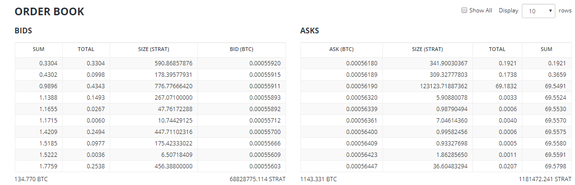Select bid price 0.00055920
This screenshot has height=185, width=575.
click(264, 63)
